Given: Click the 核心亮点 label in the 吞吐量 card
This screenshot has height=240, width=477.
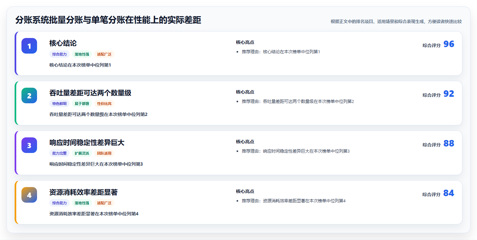Looking at the screenshot, I should 245,92.
